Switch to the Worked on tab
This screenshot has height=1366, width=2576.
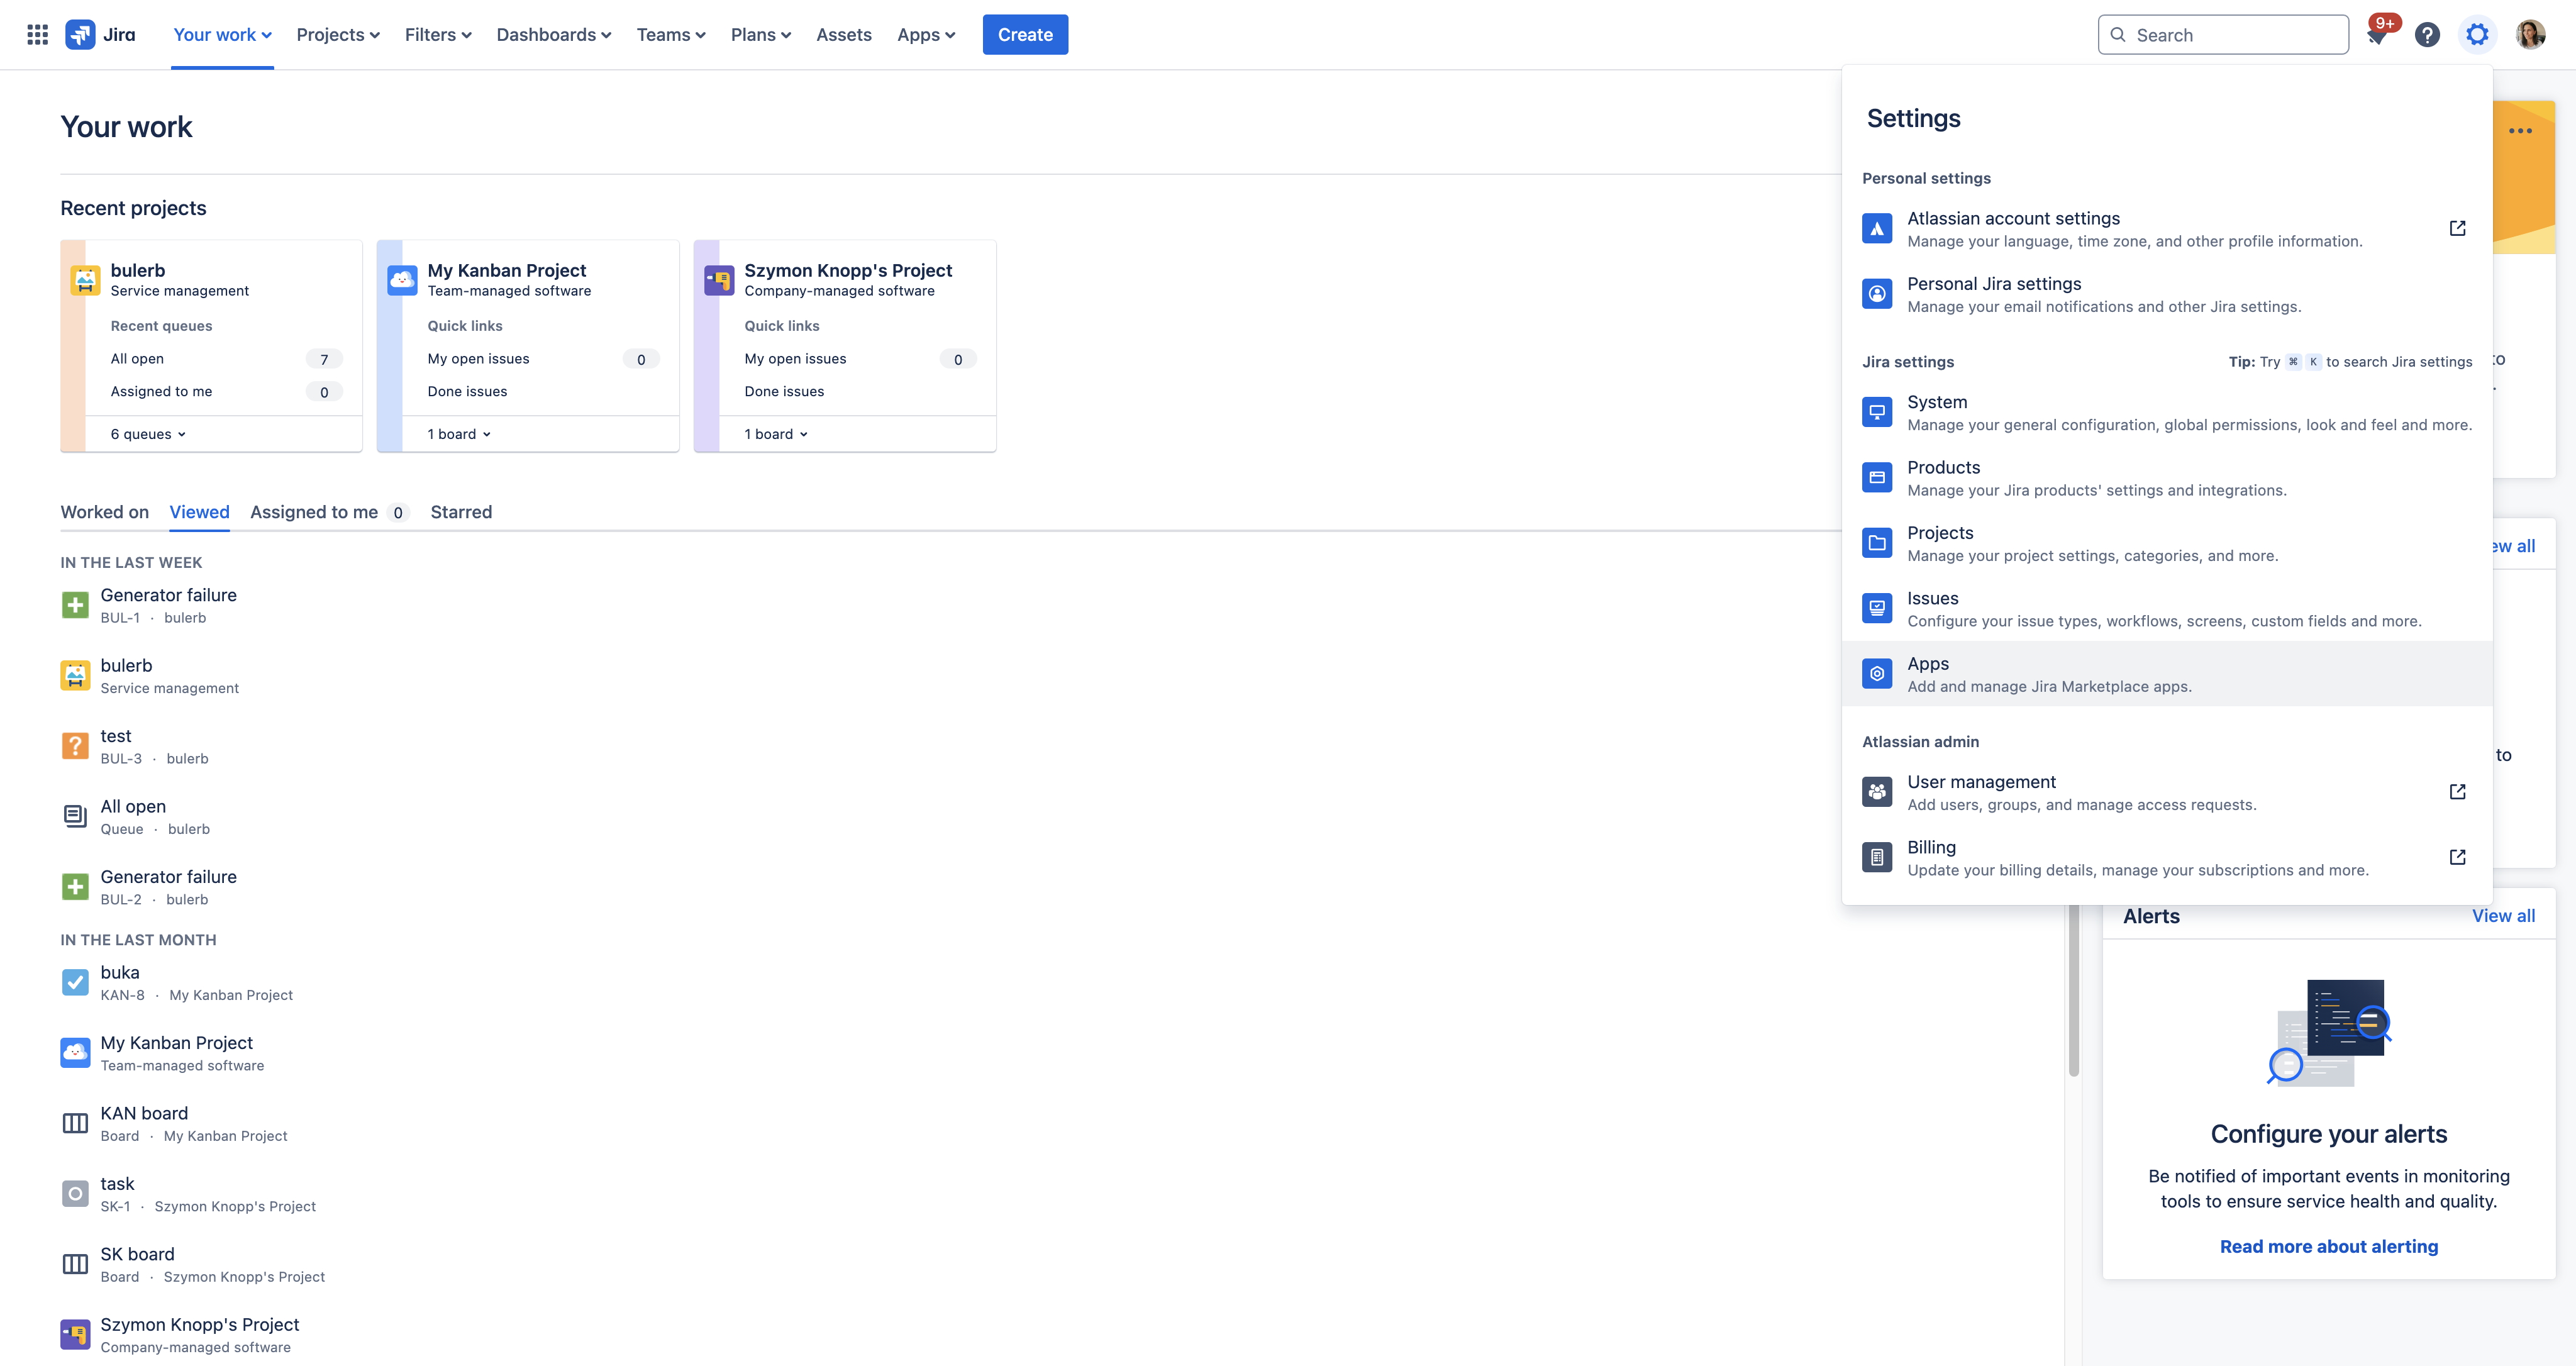tap(105, 512)
